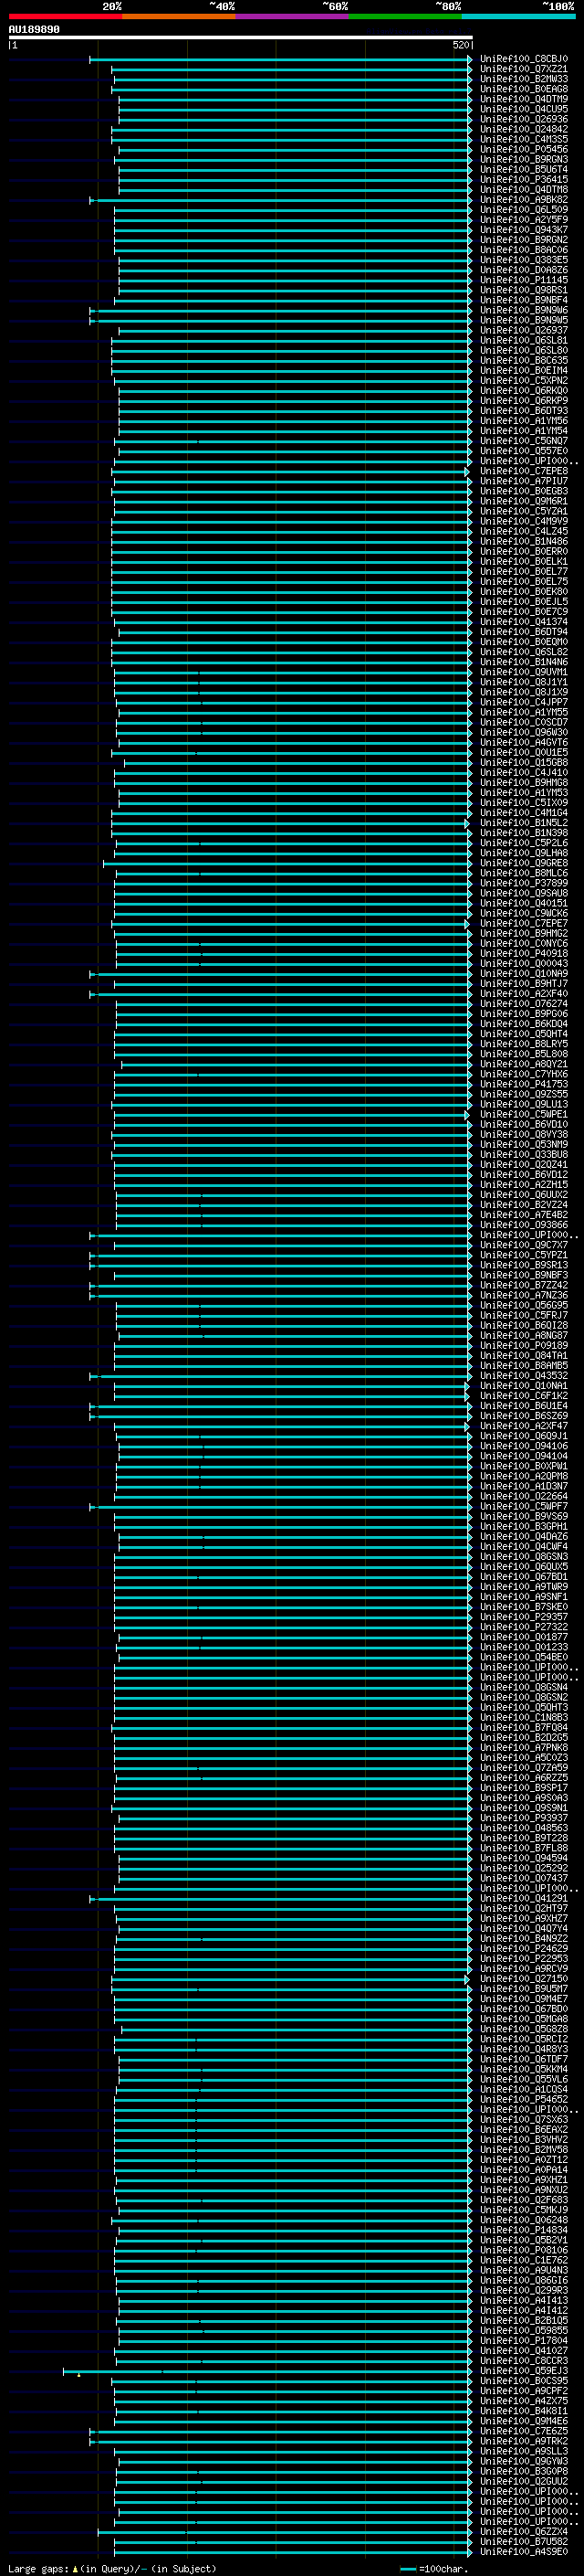
Task: Select hit label UniRef100_A4I413
Action: (524, 2301)
